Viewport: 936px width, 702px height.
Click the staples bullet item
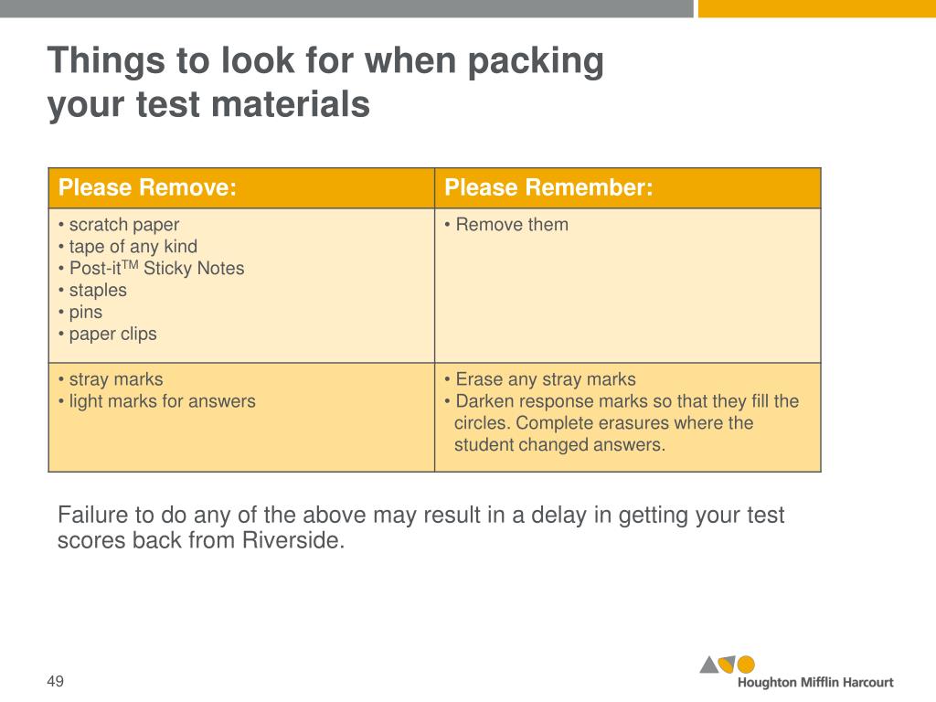92,290
